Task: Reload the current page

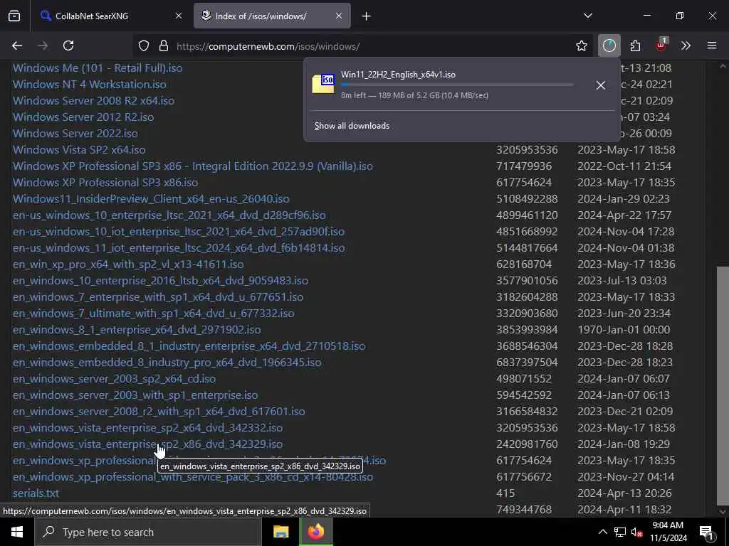Action: click(68, 45)
